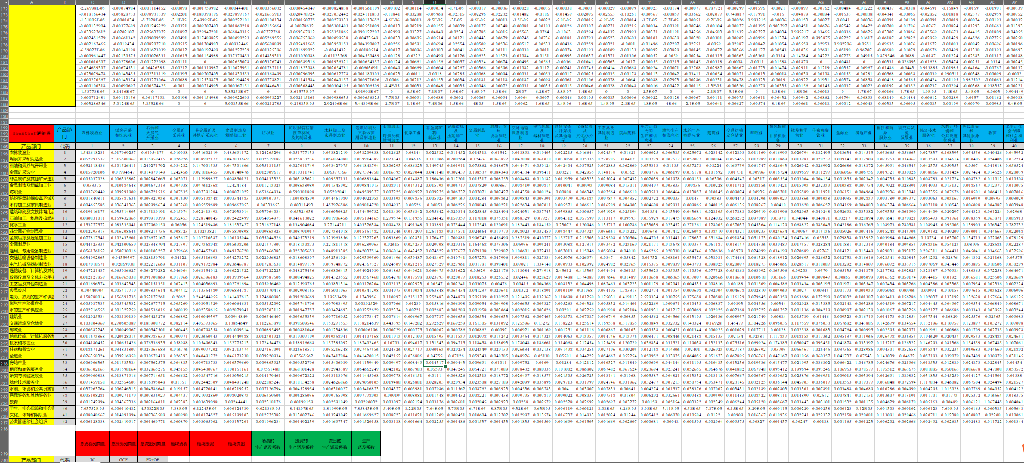1024x463 pixels.
Task: Click the gray 'GCF' header cell
Action: tap(123, 459)
